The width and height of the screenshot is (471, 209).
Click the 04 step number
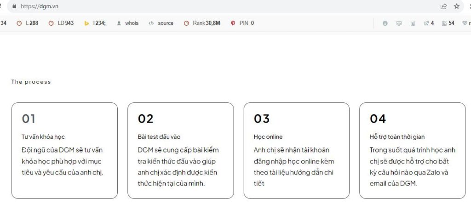pyautogui.click(x=378, y=119)
